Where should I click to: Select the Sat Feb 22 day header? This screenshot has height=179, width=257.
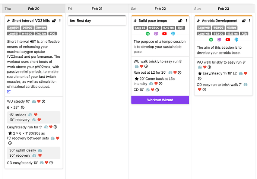pyautogui.click(x=160, y=9)
